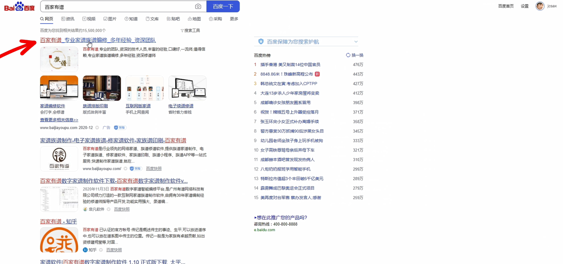Open 百度首页 link in header

coord(506,6)
